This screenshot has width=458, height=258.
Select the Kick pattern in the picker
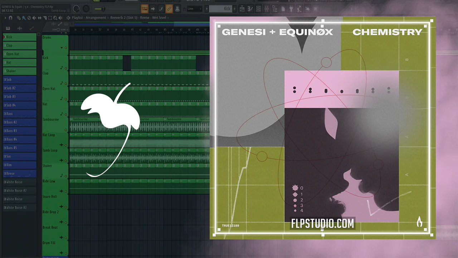[20, 37]
